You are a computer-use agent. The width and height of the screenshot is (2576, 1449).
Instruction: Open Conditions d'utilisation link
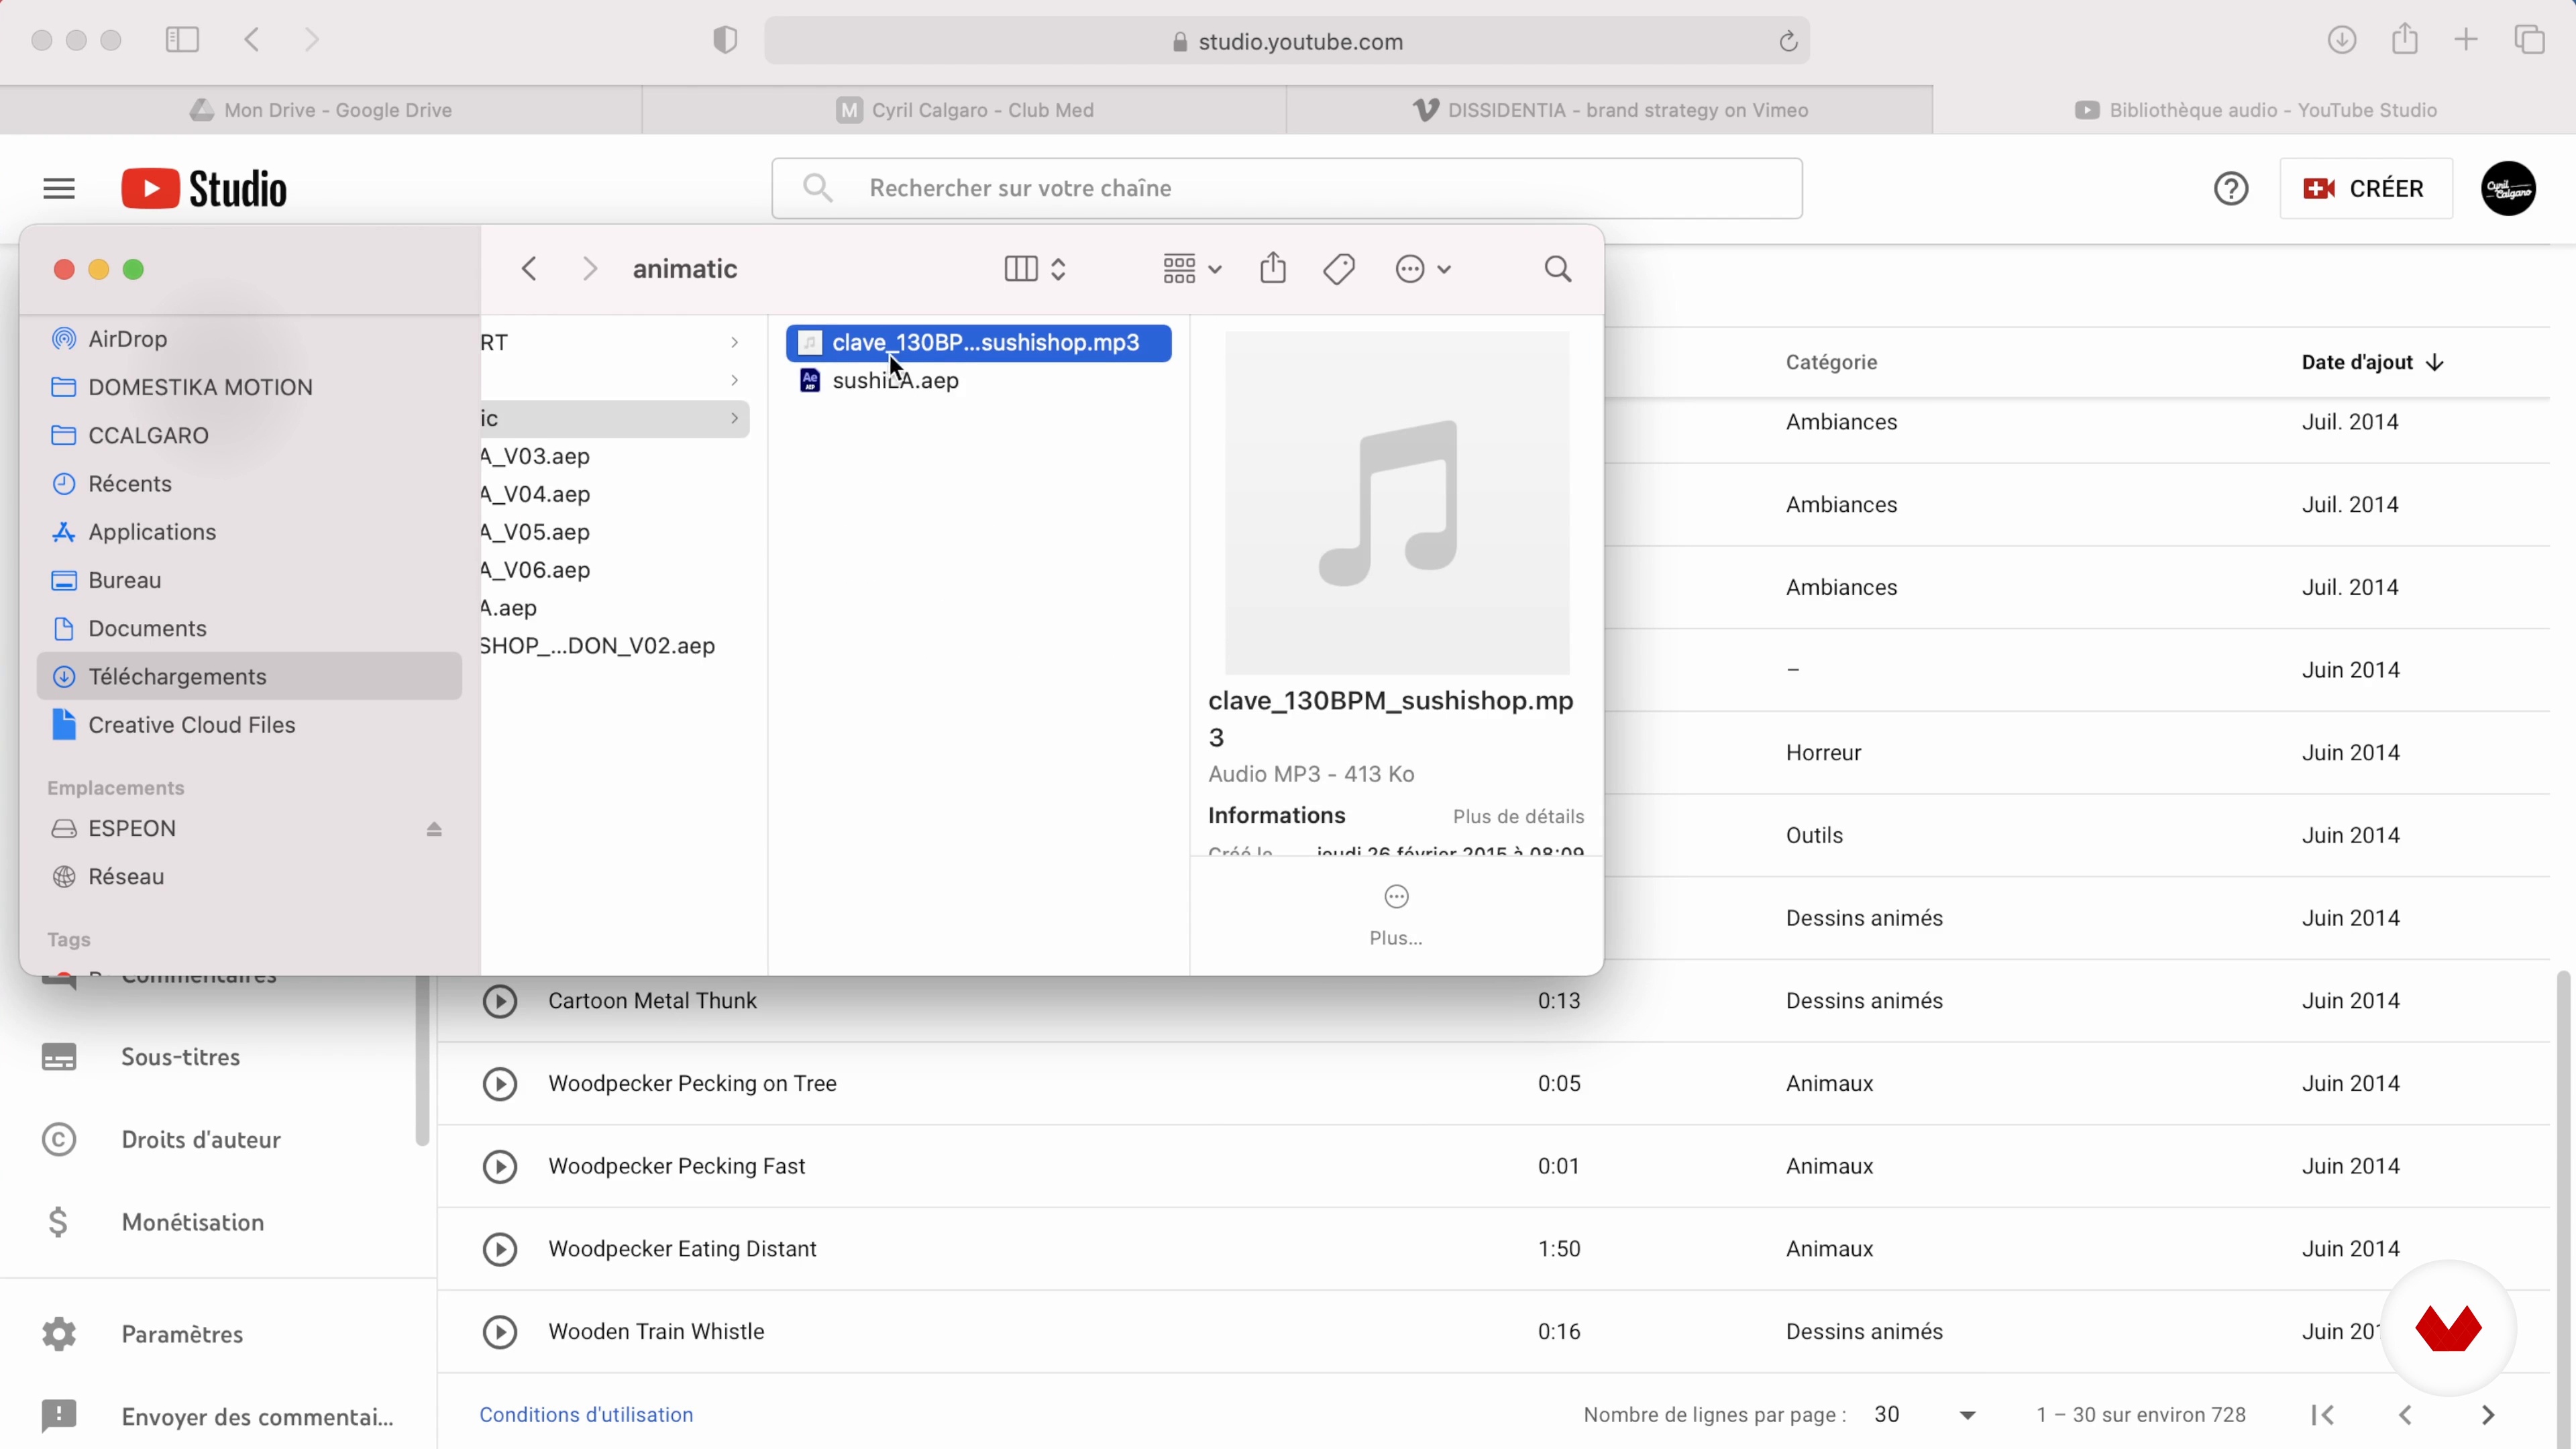point(586,1415)
